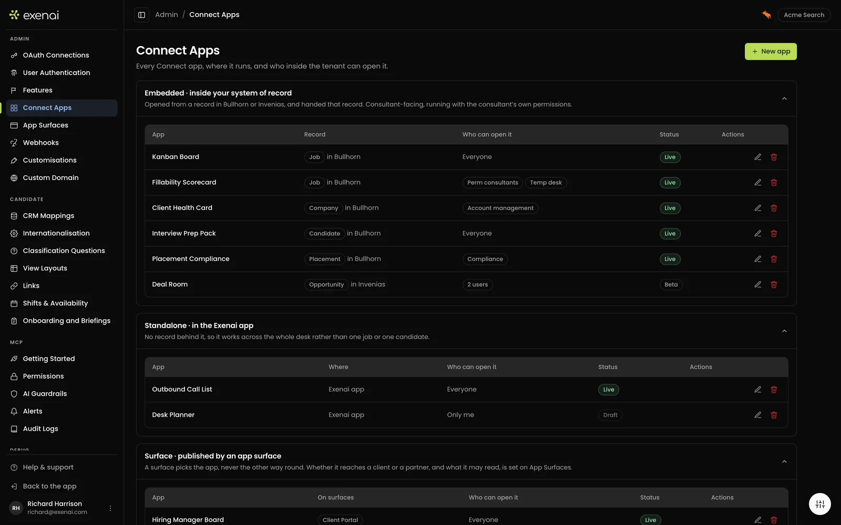Image resolution: width=841 pixels, height=525 pixels.
Task: Click the Admin breadcrumb link
Action: tap(167, 15)
